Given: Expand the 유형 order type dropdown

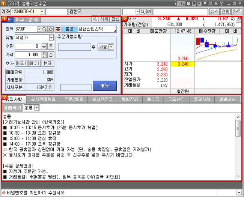Looking at the screenshot, I should tap(51, 38).
